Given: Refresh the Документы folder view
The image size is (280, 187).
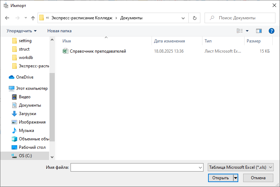Looking at the screenshot, I should tap(195, 18).
